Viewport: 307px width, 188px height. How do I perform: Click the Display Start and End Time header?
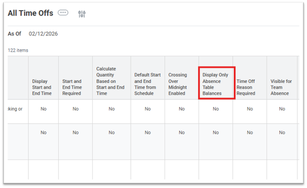(x=42, y=87)
